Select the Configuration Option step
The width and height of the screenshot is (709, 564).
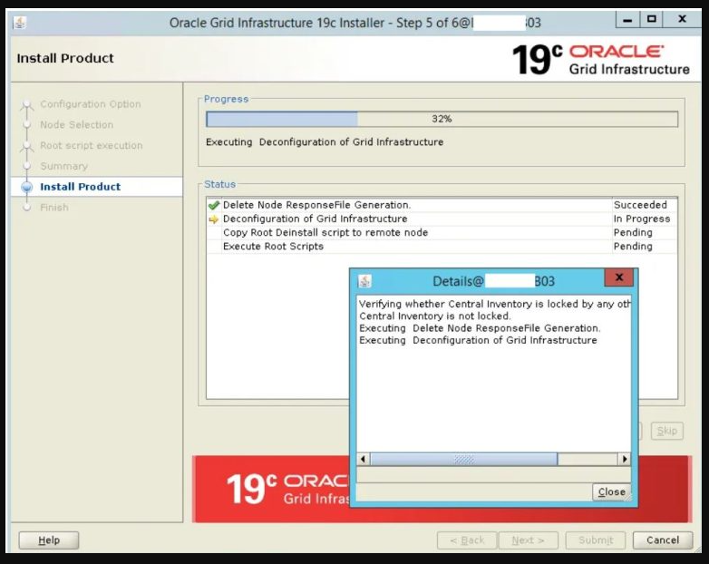pos(91,104)
